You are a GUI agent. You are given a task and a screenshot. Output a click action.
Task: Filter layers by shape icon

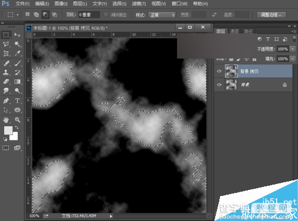pyautogui.click(x=277, y=39)
